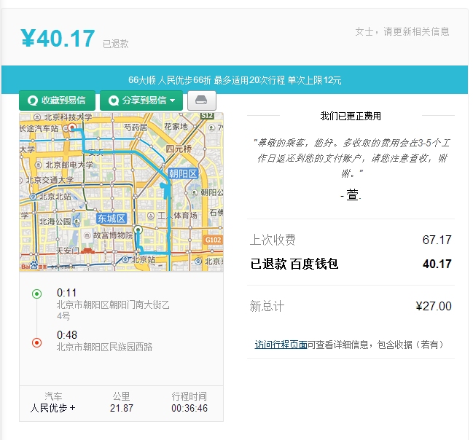Click the Baidu logo on the map
Viewport: 473px width, 440px height.
(34, 266)
